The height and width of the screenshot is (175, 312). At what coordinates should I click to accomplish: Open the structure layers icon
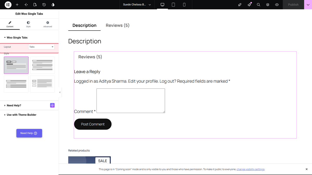pyautogui.click(x=268, y=5)
